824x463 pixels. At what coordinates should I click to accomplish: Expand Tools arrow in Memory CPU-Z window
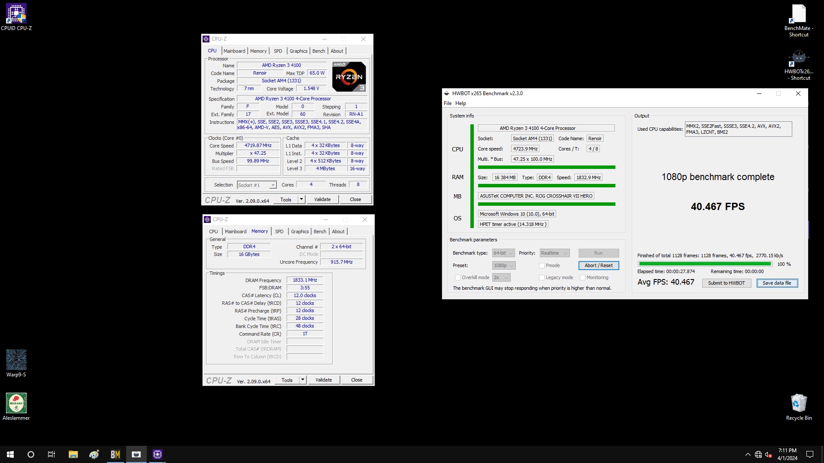click(303, 380)
